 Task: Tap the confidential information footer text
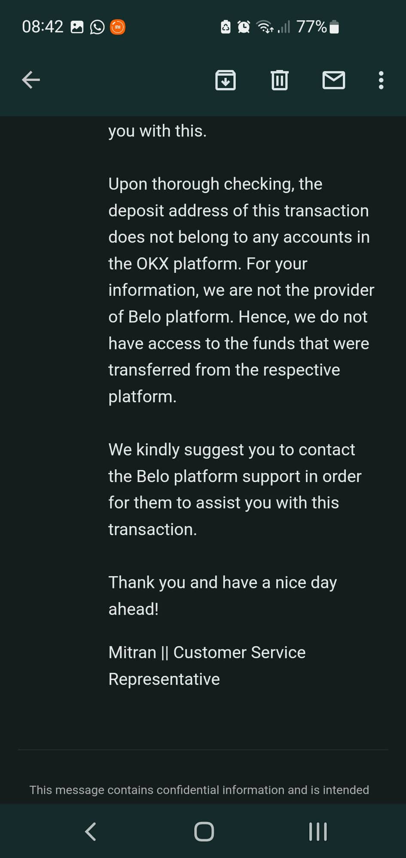coord(199,790)
